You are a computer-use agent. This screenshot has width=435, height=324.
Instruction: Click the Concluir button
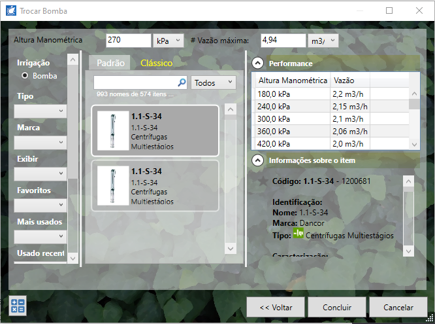[x=337, y=307]
